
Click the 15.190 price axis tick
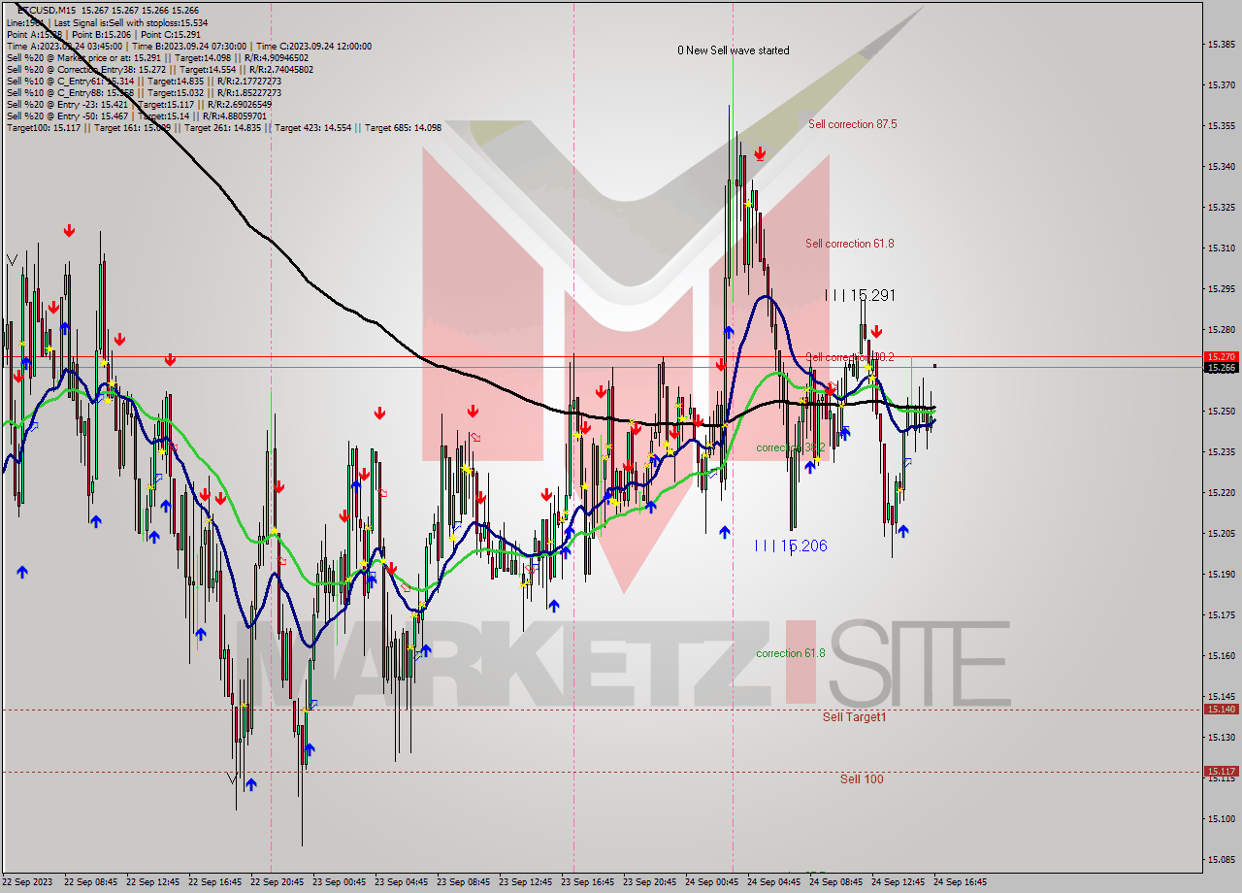(x=1221, y=574)
